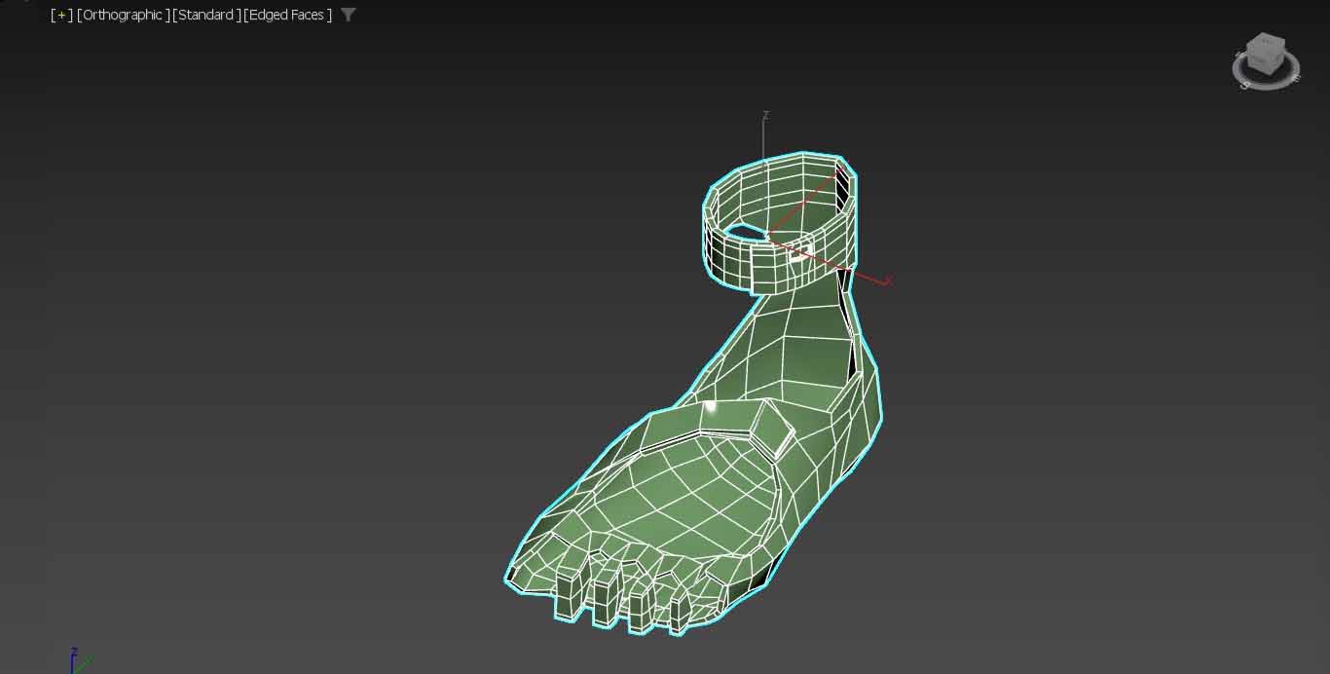Click empty viewport background to deselect
This screenshot has height=674, width=1330.
click(x=292, y=341)
